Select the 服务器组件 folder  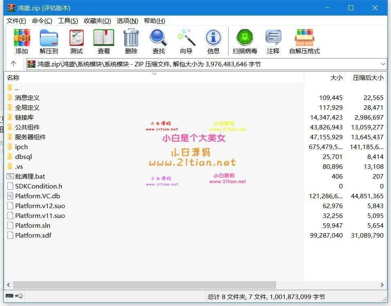click(30, 137)
